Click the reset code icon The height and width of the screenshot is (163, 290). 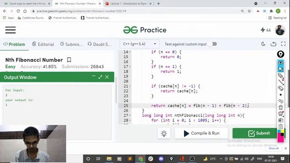(273, 44)
